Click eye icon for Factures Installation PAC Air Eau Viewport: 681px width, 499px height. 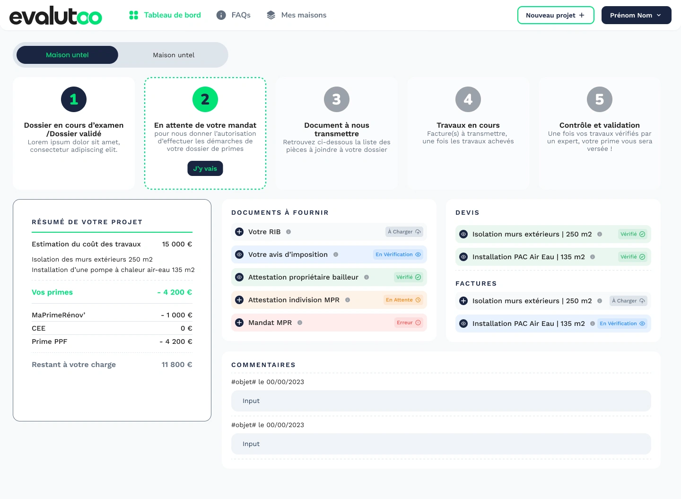463,324
